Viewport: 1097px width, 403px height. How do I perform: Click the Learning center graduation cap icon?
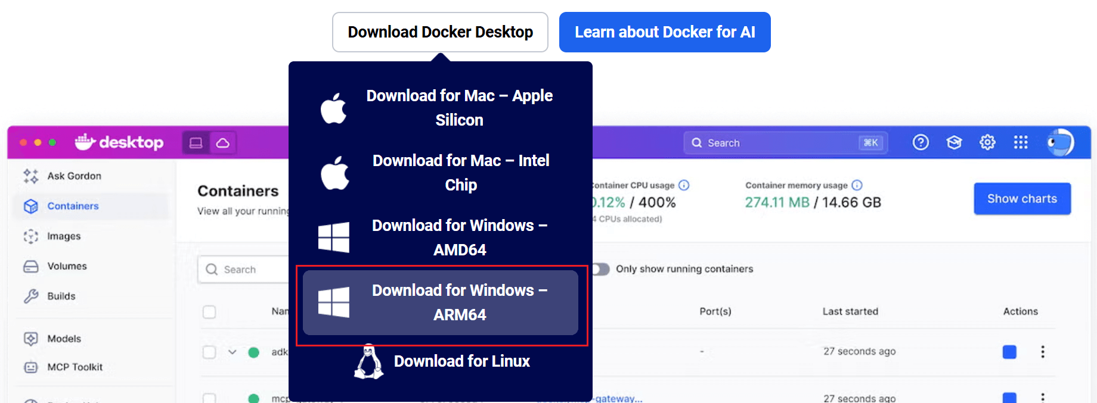(954, 143)
